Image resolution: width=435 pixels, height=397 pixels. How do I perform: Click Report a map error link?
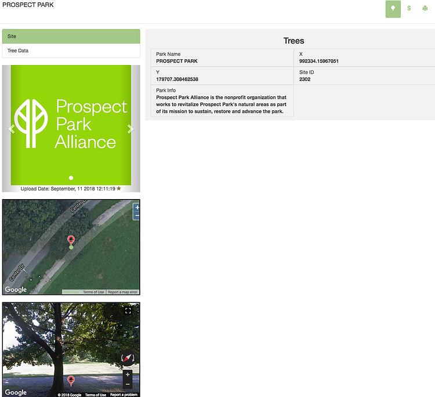pos(122,292)
